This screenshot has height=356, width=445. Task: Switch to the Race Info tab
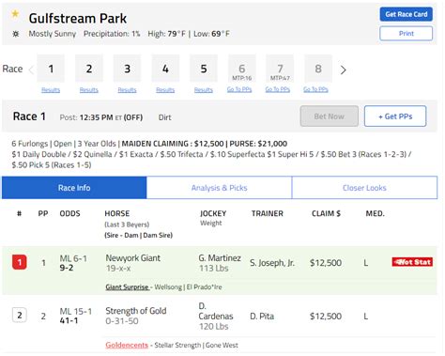pyautogui.click(x=74, y=188)
